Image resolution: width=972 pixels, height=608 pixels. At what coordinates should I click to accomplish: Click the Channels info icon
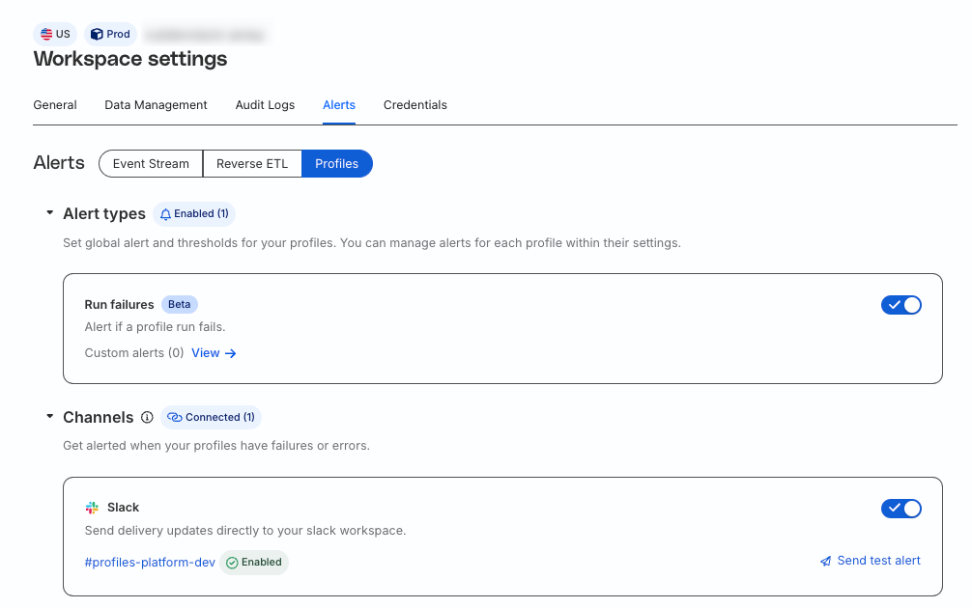coord(147,417)
